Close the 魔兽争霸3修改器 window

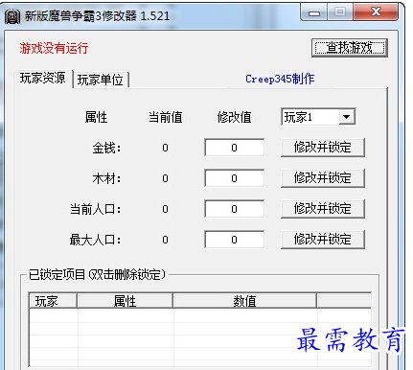[x=377, y=12]
